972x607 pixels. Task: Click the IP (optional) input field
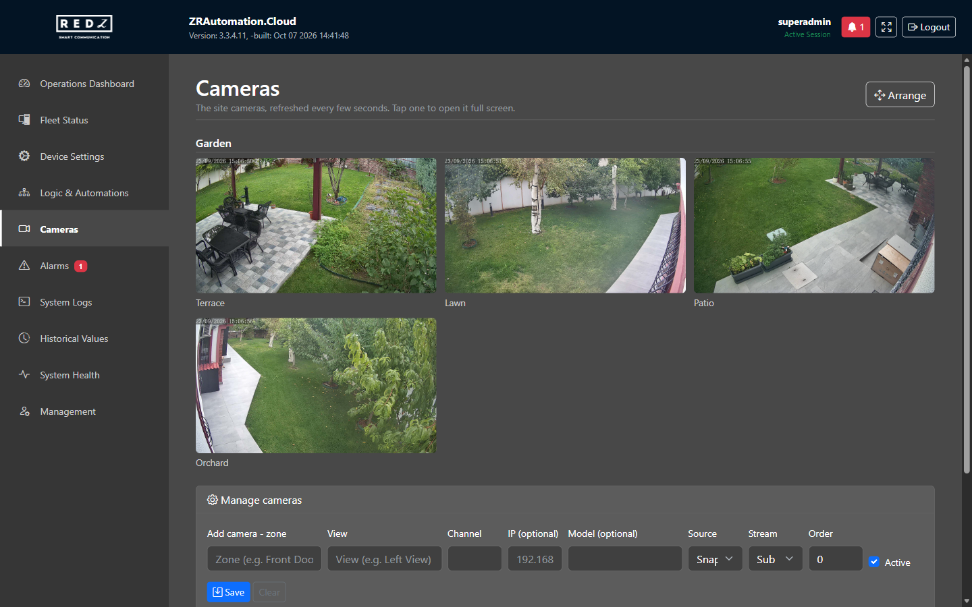535,559
